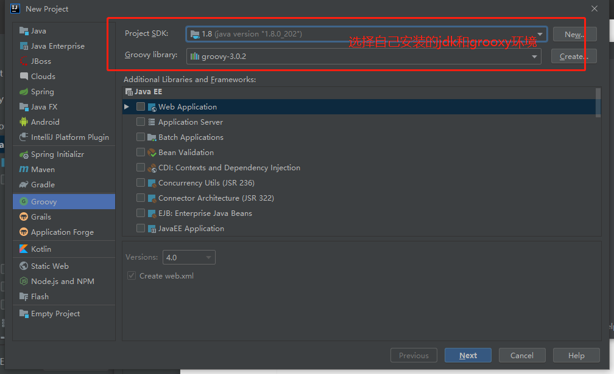Click the Maven icon

24,169
